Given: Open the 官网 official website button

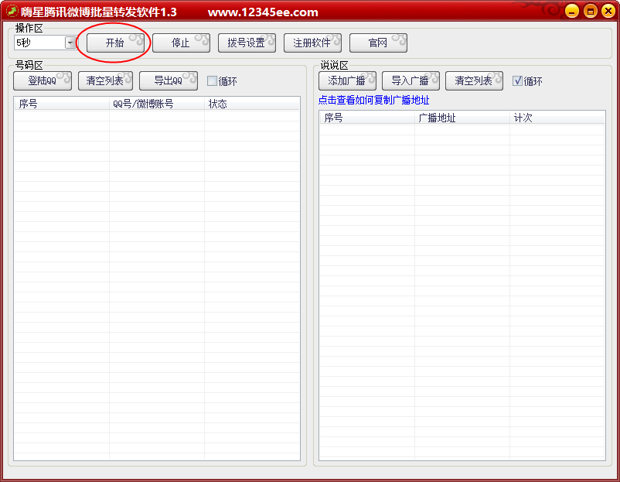Looking at the screenshot, I should [377, 43].
